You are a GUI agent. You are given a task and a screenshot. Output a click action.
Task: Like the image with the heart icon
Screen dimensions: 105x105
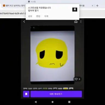pos(76,79)
